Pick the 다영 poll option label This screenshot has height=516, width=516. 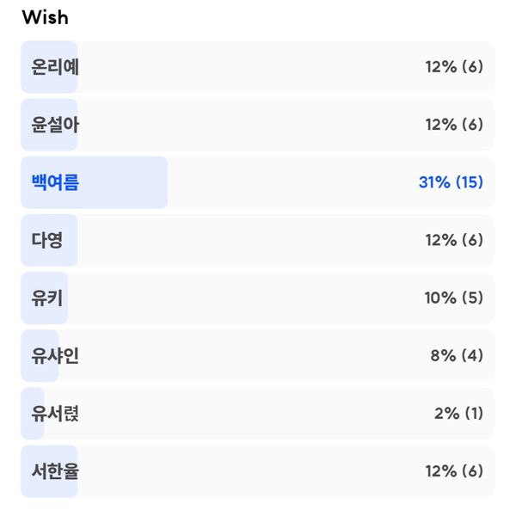point(46,240)
